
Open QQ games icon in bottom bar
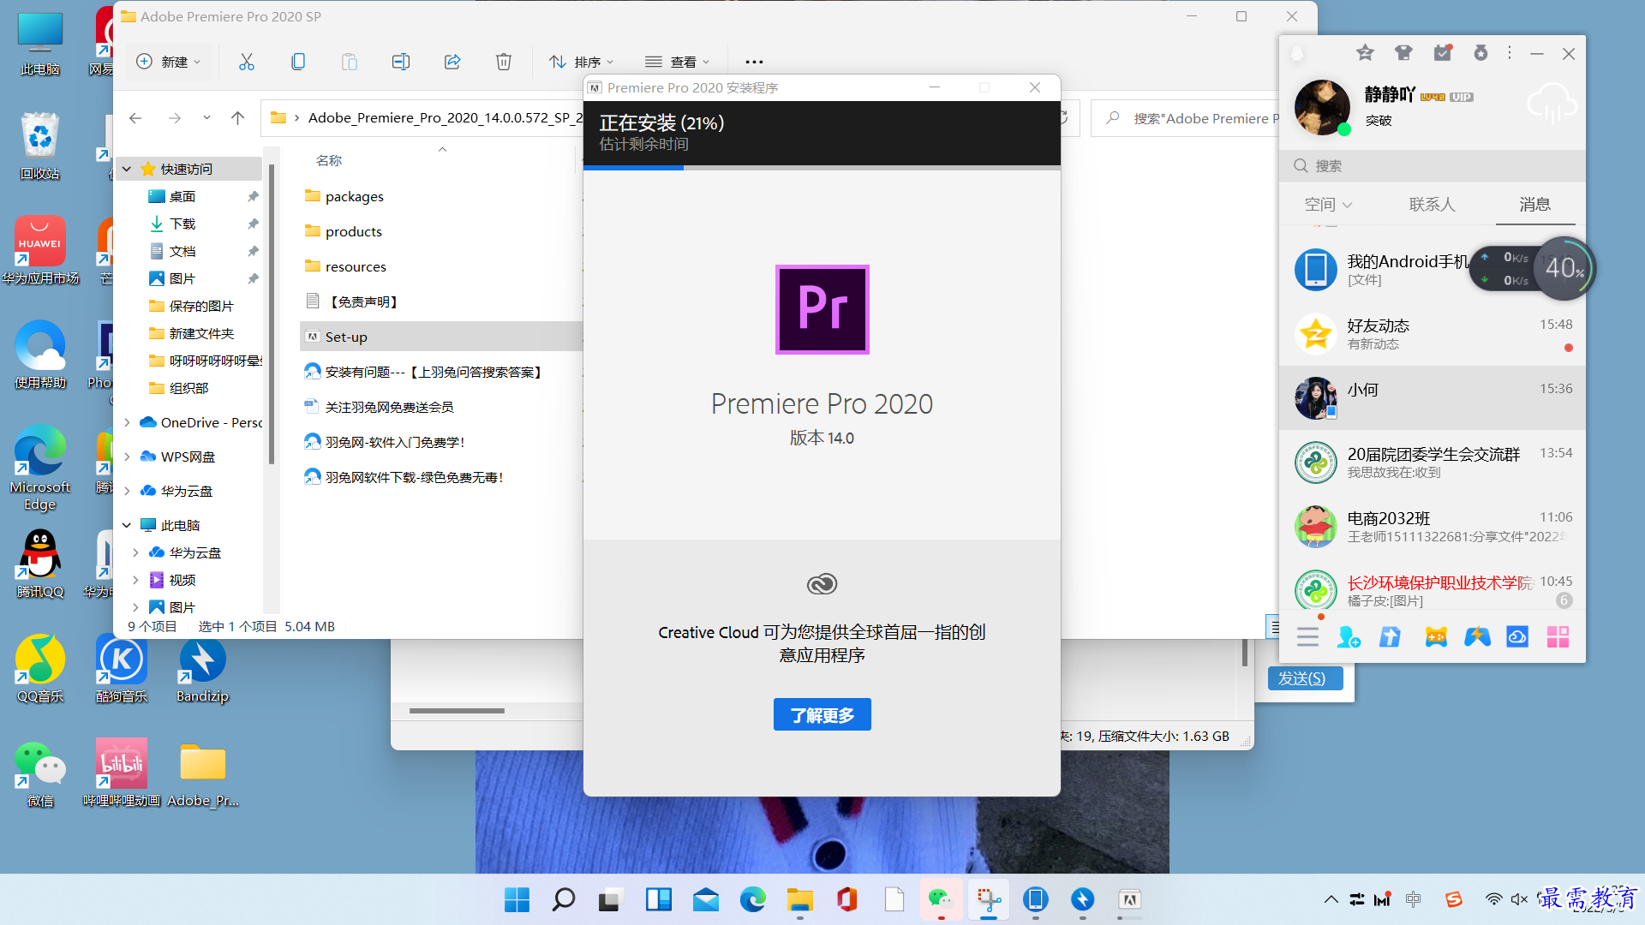tap(1436, 637)
